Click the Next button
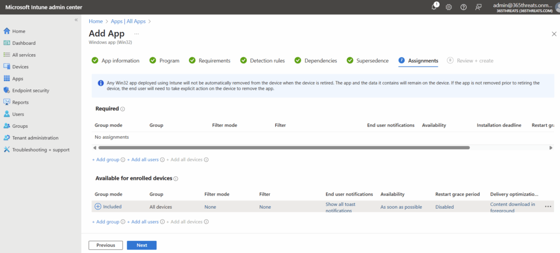Viewport: 560px width, 253px height. (x=142, y=245)
